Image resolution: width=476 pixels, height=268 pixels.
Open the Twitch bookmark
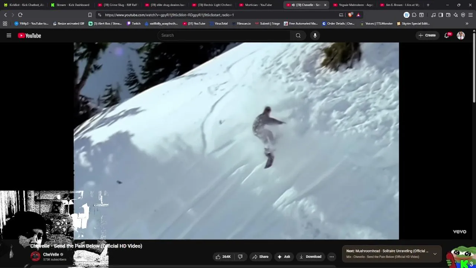(134, 23)
